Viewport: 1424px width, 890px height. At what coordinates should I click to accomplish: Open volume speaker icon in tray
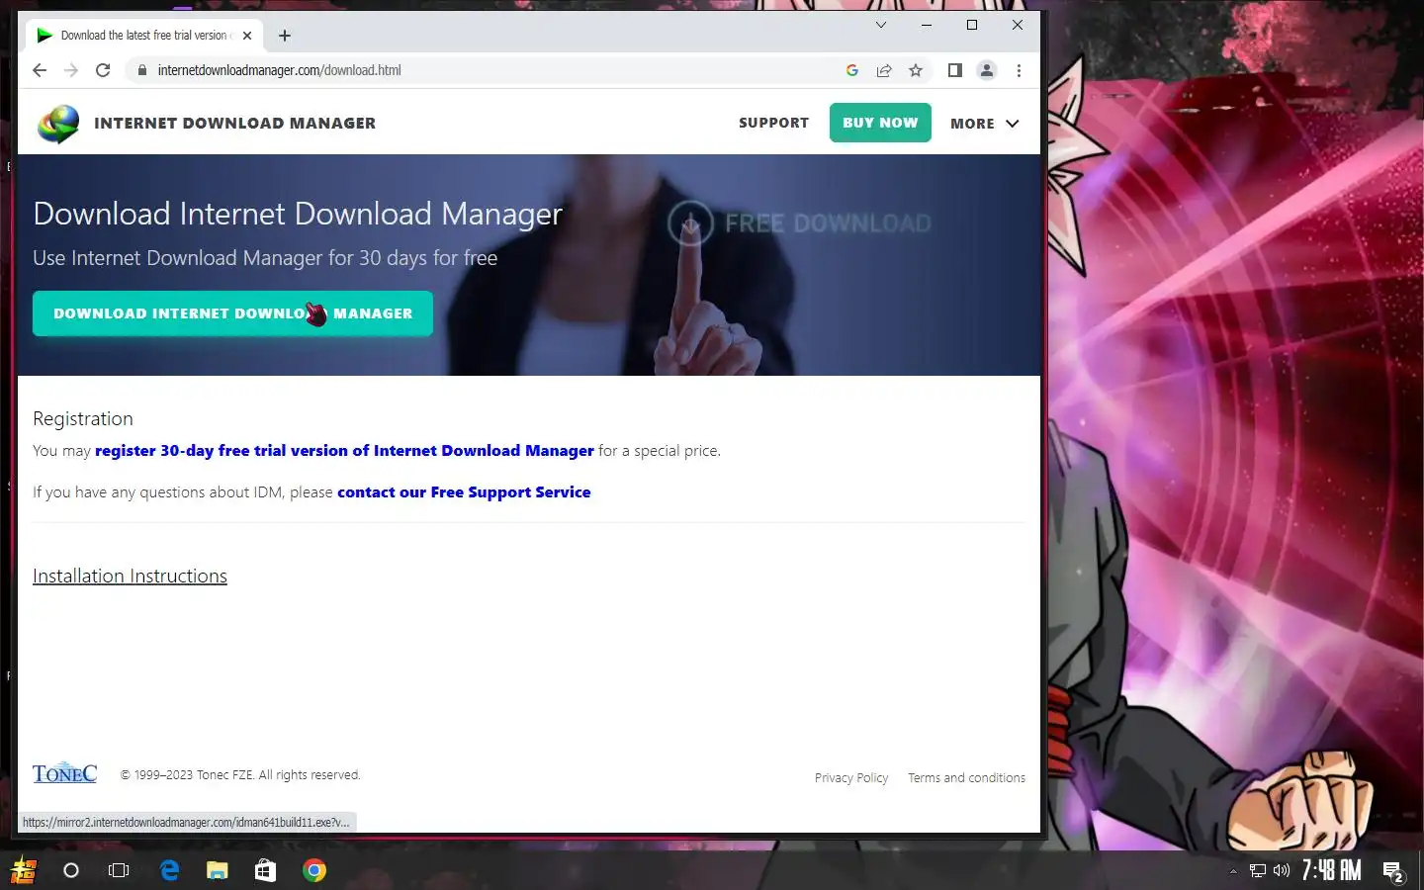1282,871
